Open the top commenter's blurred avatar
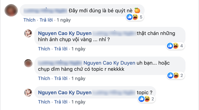Image resolution: width=199 pixels, height=110 pixels. point(11,10)
